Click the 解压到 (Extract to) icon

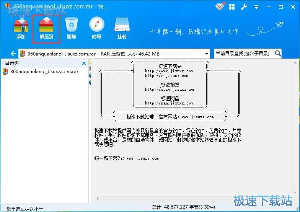[x=46, y=28]
